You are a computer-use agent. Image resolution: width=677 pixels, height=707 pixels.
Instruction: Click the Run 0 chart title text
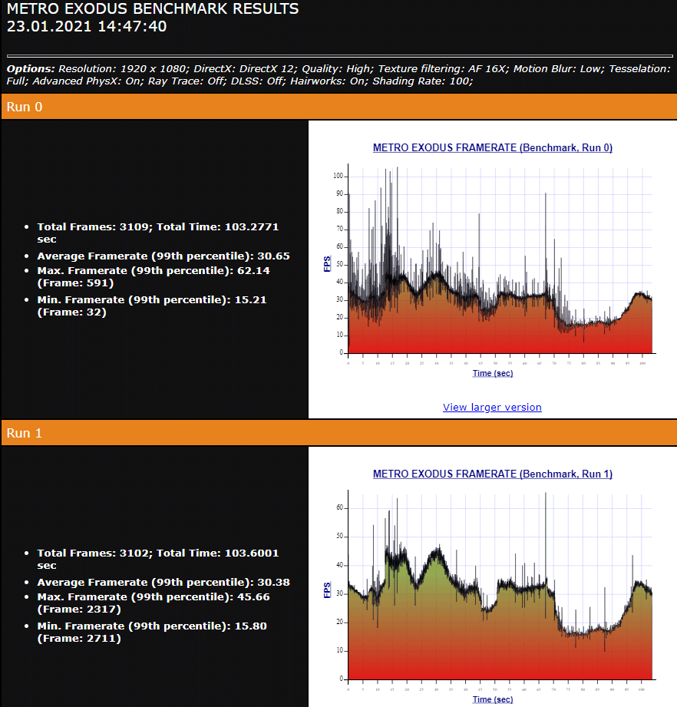point(493,147)
